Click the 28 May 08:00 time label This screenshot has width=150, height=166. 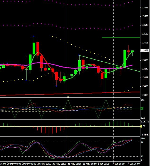14,164
